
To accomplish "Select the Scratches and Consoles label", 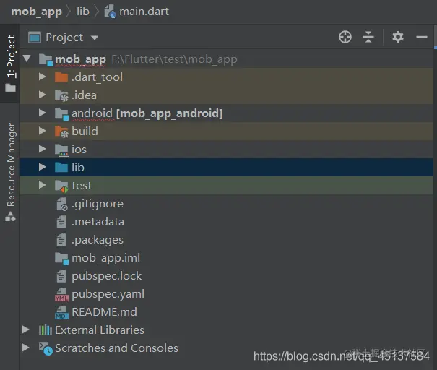I will point(116,348).
